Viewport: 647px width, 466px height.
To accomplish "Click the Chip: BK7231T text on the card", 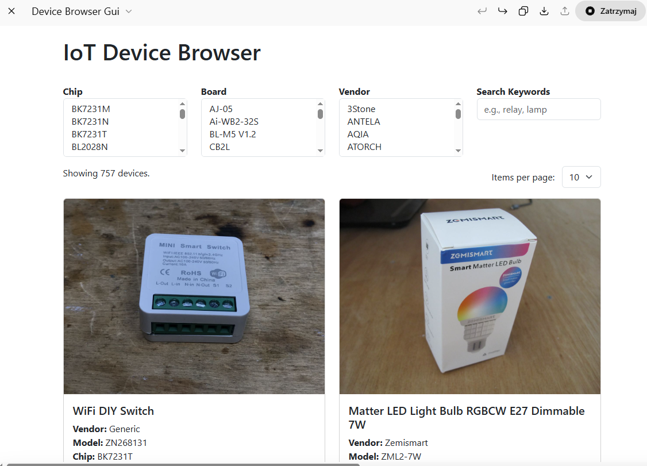I will click(x=103, y=456).
